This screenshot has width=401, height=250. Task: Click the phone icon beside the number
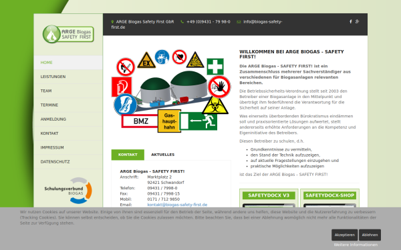pyautogui.click(x=182, y=22)
